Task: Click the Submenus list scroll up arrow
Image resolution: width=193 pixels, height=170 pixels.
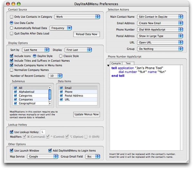Action: [x=50, y=87]
